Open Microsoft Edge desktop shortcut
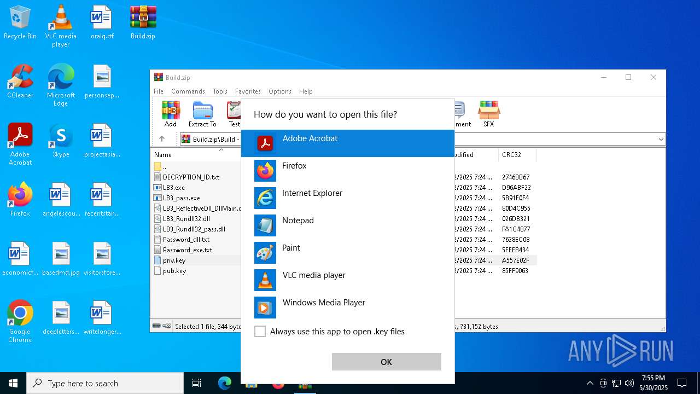 [x=61, y=85]
